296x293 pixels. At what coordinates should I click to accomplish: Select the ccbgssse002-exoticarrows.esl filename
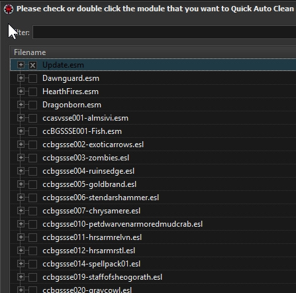click(x=93, y=145)
